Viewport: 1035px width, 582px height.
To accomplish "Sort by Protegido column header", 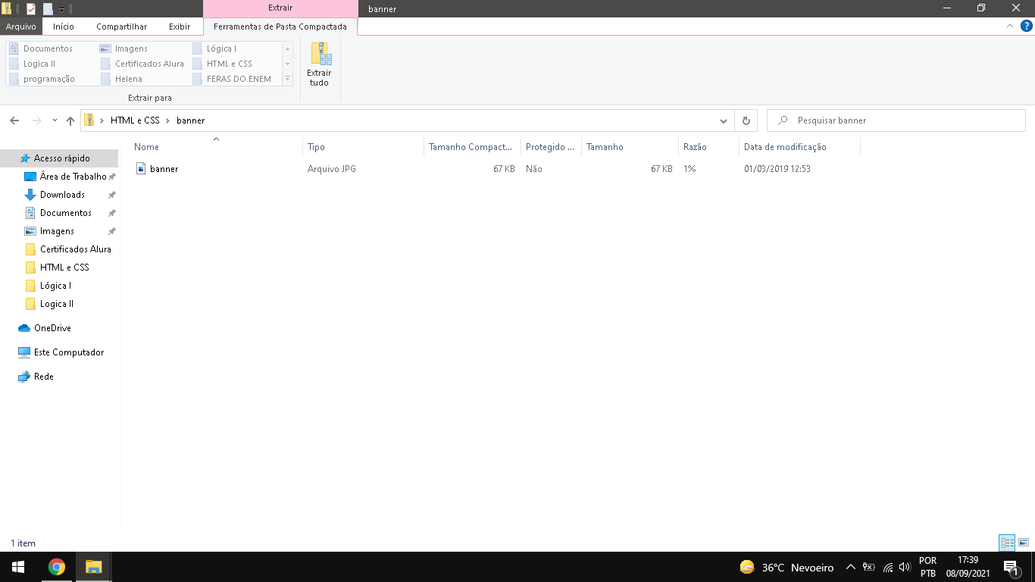I will click(551, 147).
